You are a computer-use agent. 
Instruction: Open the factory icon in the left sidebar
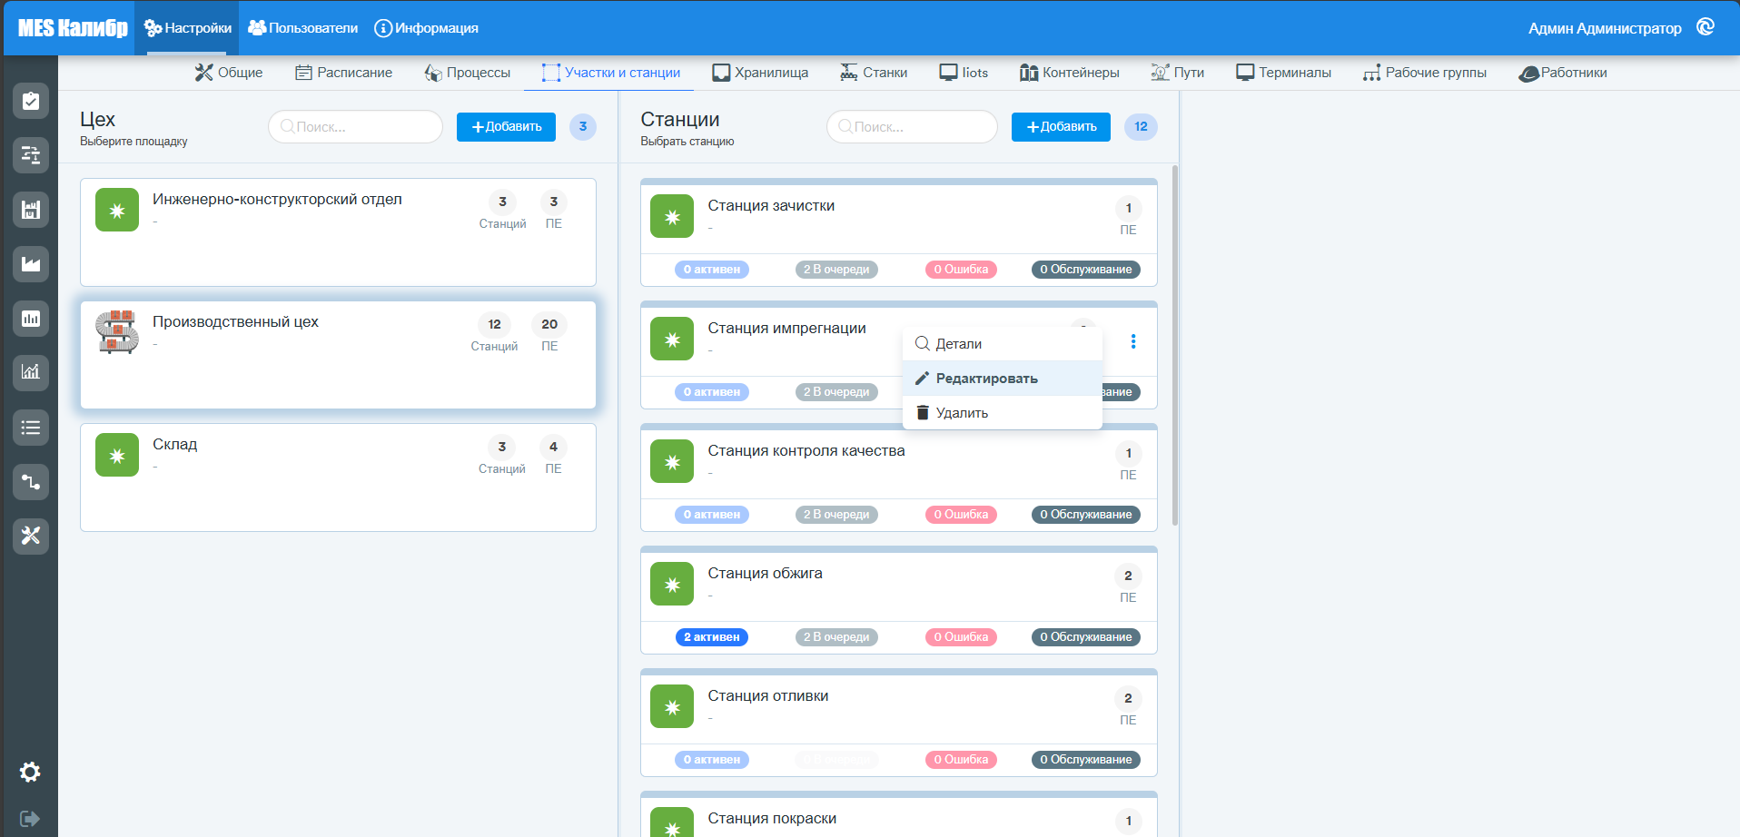click(31, 264)
